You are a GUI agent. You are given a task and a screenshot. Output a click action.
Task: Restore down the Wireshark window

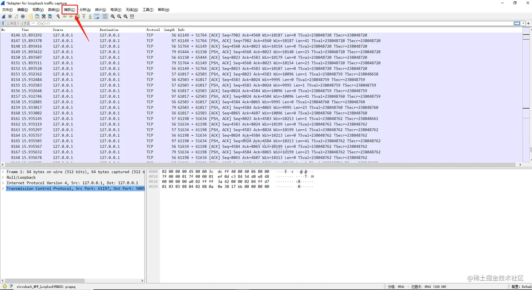515,3
